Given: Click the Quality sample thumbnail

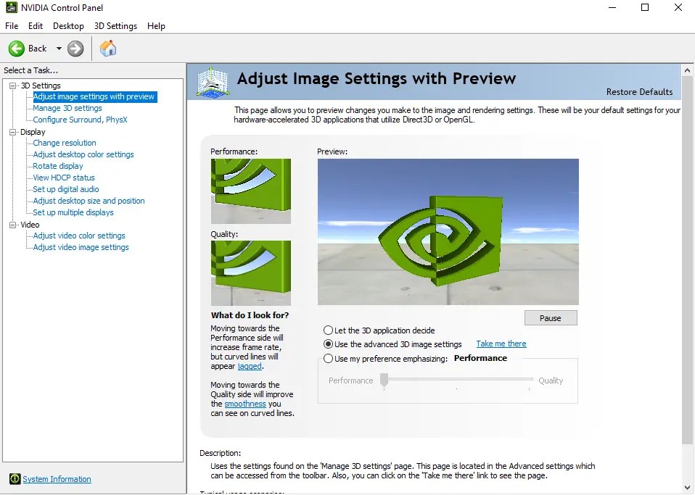Looking at the screenshot, I should [x=251, y=273].
